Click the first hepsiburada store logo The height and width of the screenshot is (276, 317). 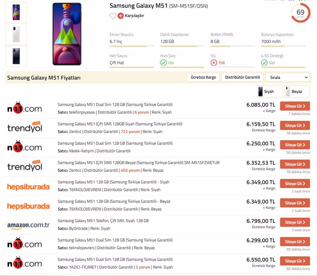tap(28, 186)
